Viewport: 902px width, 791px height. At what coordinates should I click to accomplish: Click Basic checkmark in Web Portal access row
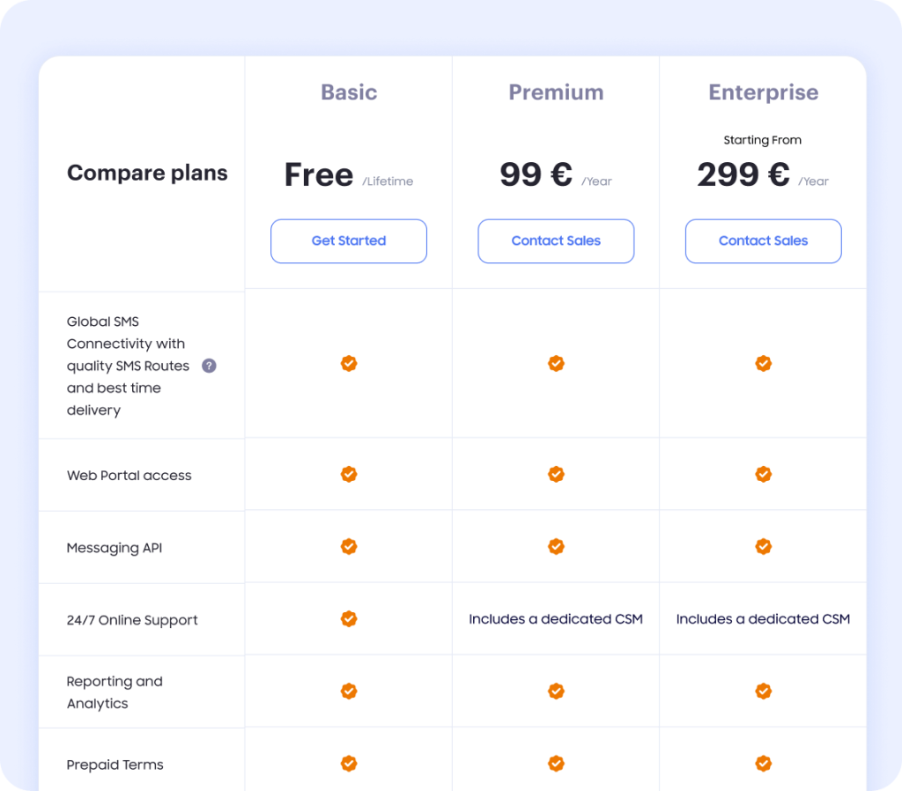coord(349,475)
